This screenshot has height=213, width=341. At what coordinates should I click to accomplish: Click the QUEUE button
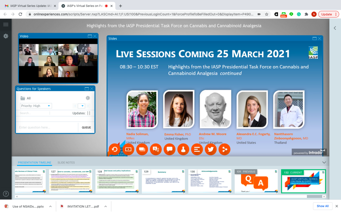(86, 128)
